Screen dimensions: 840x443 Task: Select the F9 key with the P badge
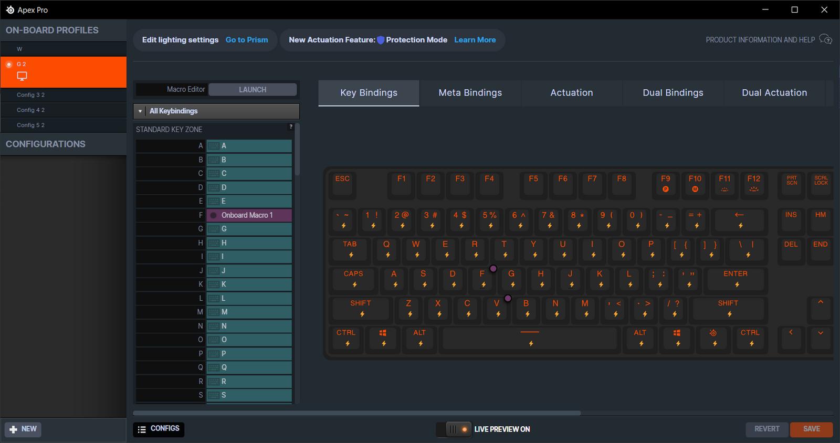pyautogui.click(x=666, y=184)
